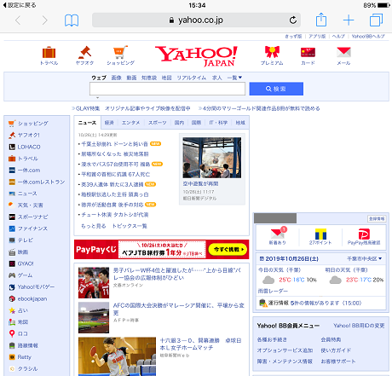Viewport: 392px width, 376px height.
Task: Open the Safari bookmarks book icon
Action: tap(72, 20)
